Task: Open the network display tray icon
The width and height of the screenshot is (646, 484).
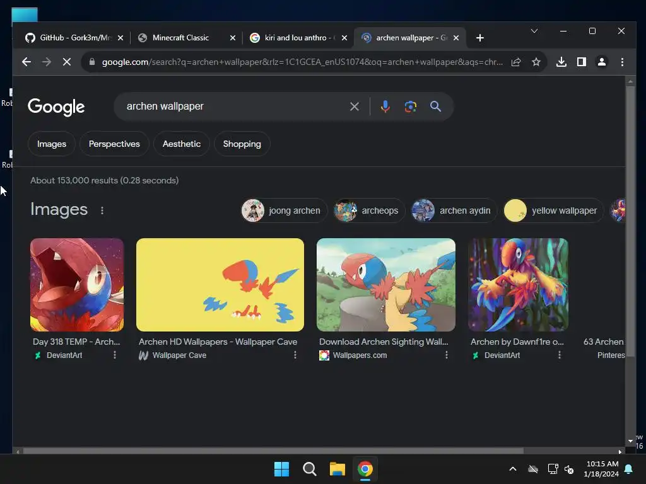Action: 553,469
